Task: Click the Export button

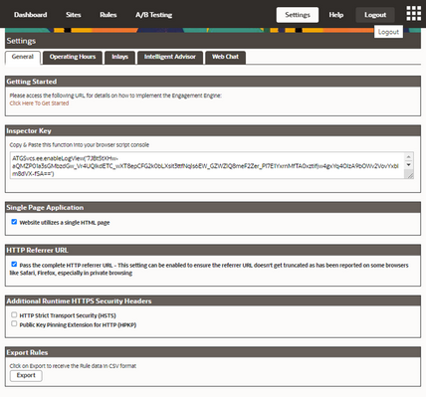Action: [x=26, y=376]
